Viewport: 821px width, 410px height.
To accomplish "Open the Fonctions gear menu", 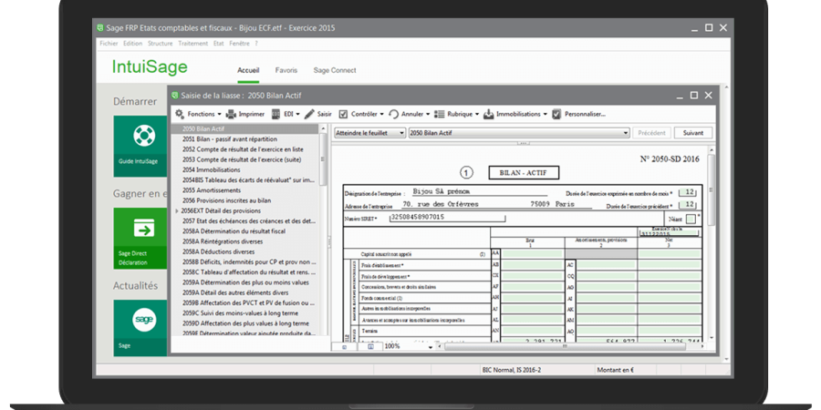I will click(x=180, y=114).
